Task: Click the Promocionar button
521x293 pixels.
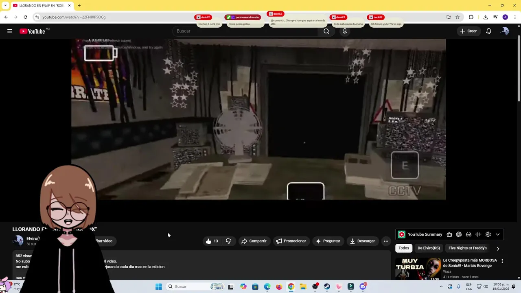Action: (x=291, y=241)
